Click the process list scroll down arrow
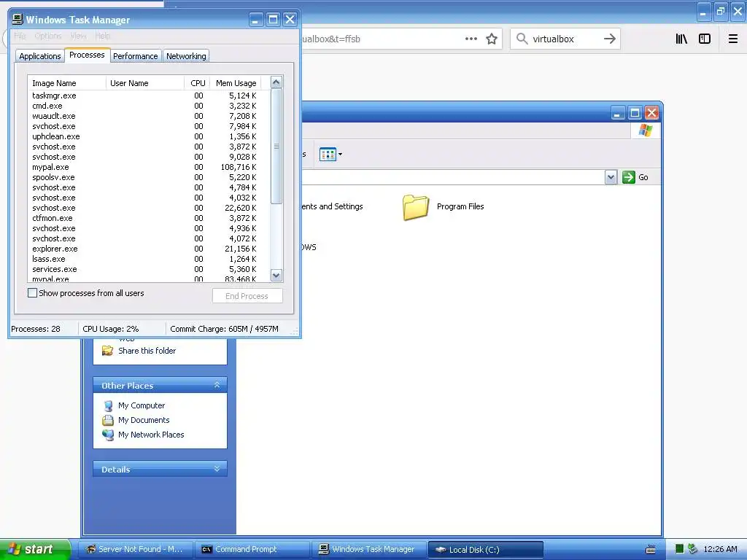 pyautogui.click(x=276, y=275)
